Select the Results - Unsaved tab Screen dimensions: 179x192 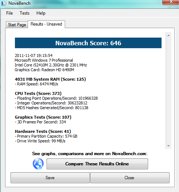46,24
